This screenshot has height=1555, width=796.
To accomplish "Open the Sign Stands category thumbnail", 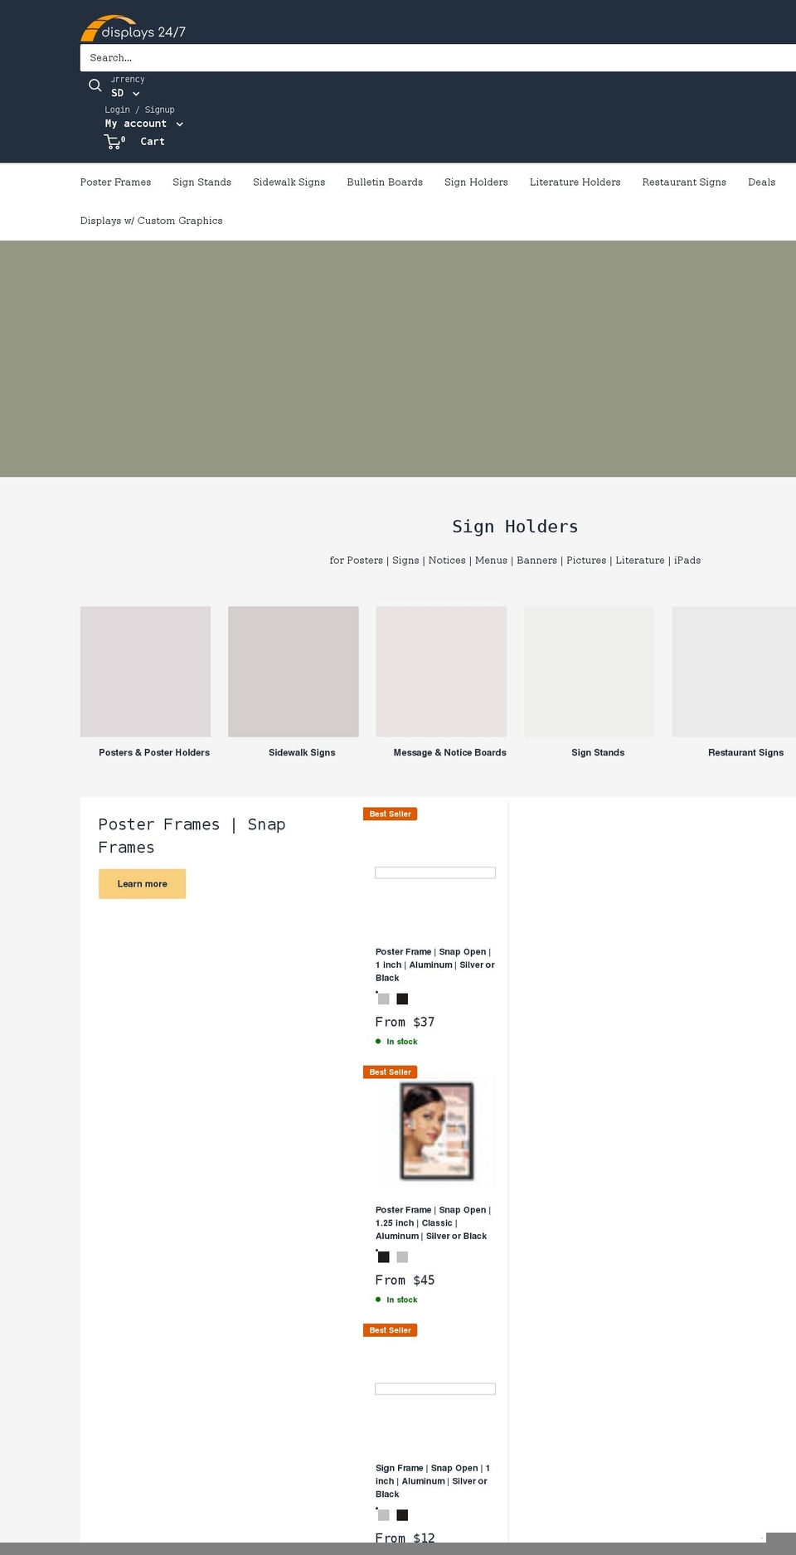I will point(590,672).
